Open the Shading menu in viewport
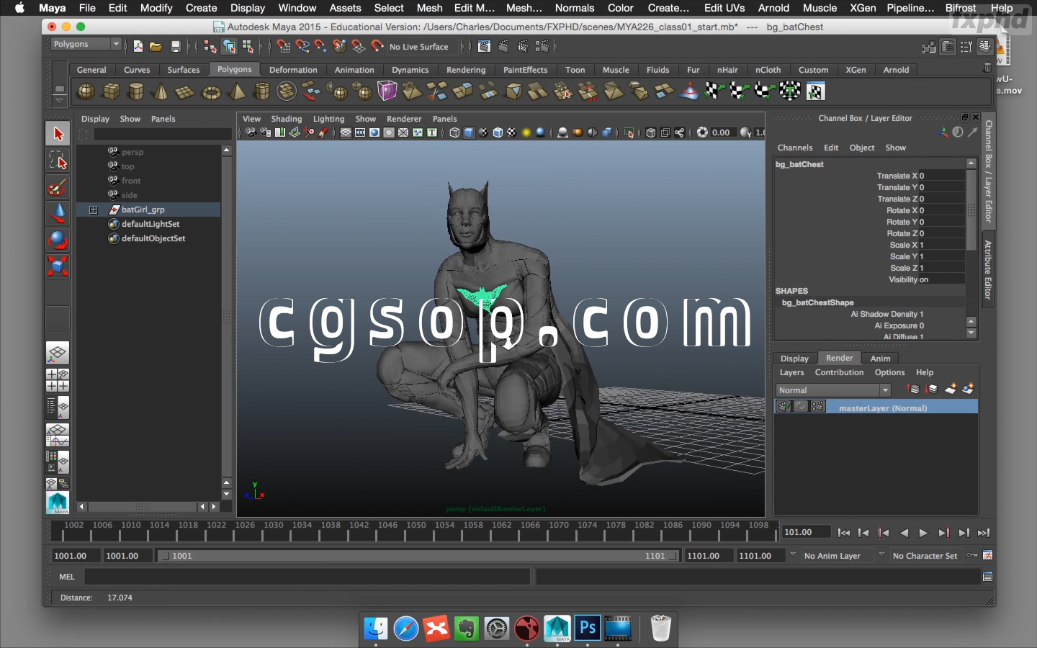Image resolution: width=1037 pixels, height=648 pixels. [286, 119]
